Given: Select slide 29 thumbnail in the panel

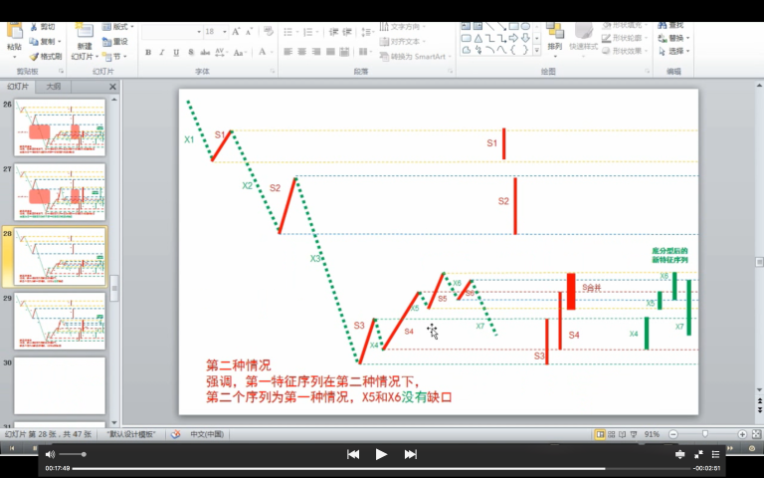Looking at the screenshot, I should (x=60, y=321).
